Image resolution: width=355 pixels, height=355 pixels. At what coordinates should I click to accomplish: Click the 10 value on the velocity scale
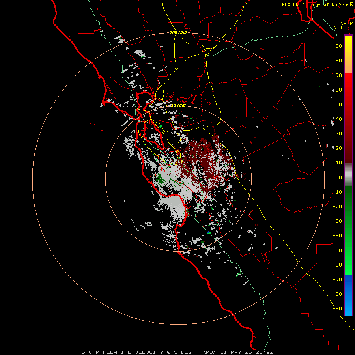(339, 163)
